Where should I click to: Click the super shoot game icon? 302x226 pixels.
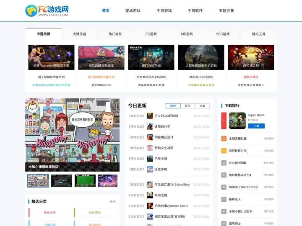(237, 121)
